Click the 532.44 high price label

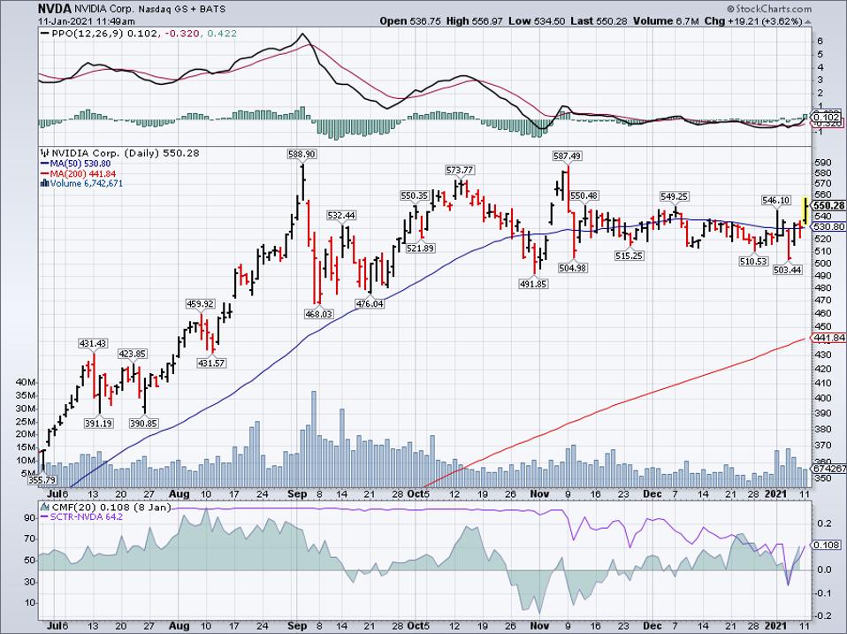341,216
